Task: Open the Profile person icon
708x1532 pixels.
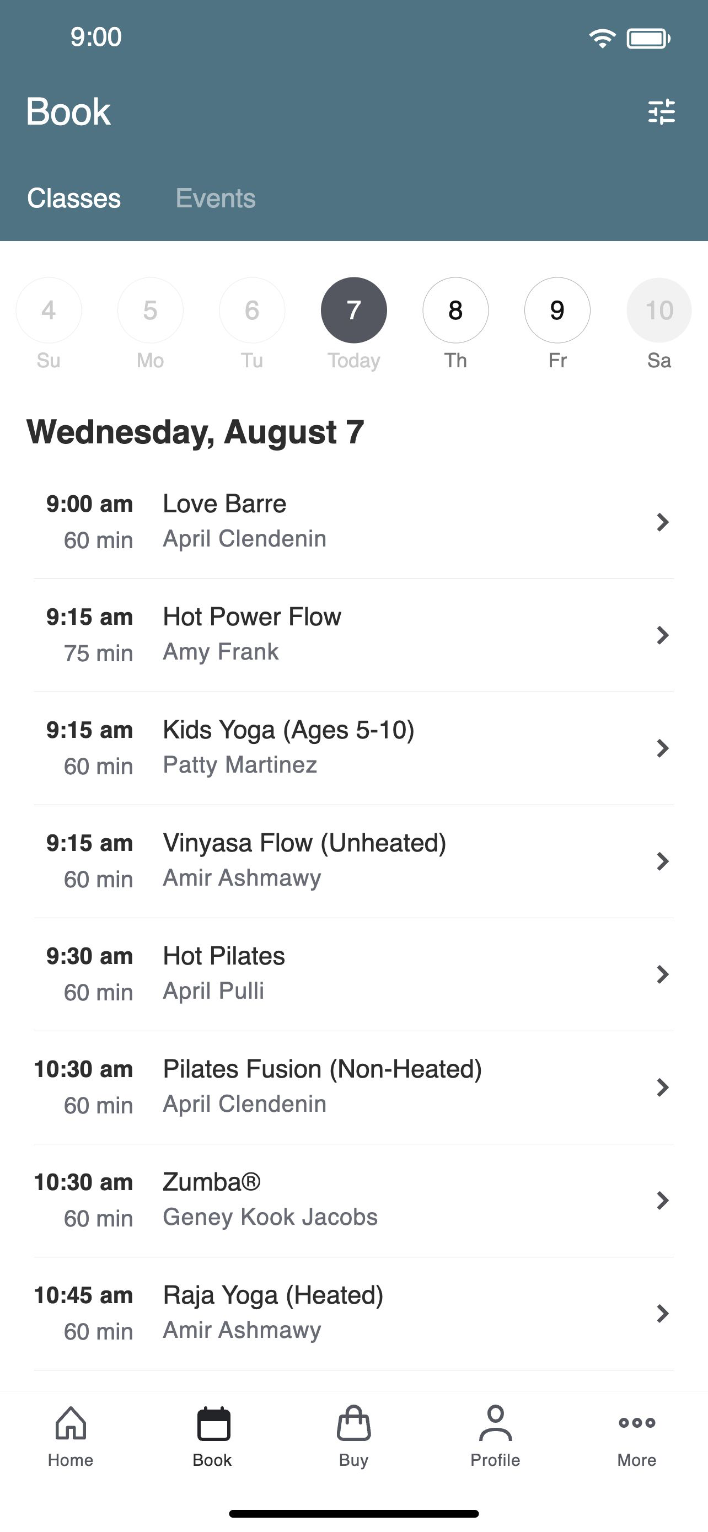Action: point(495,1423)
